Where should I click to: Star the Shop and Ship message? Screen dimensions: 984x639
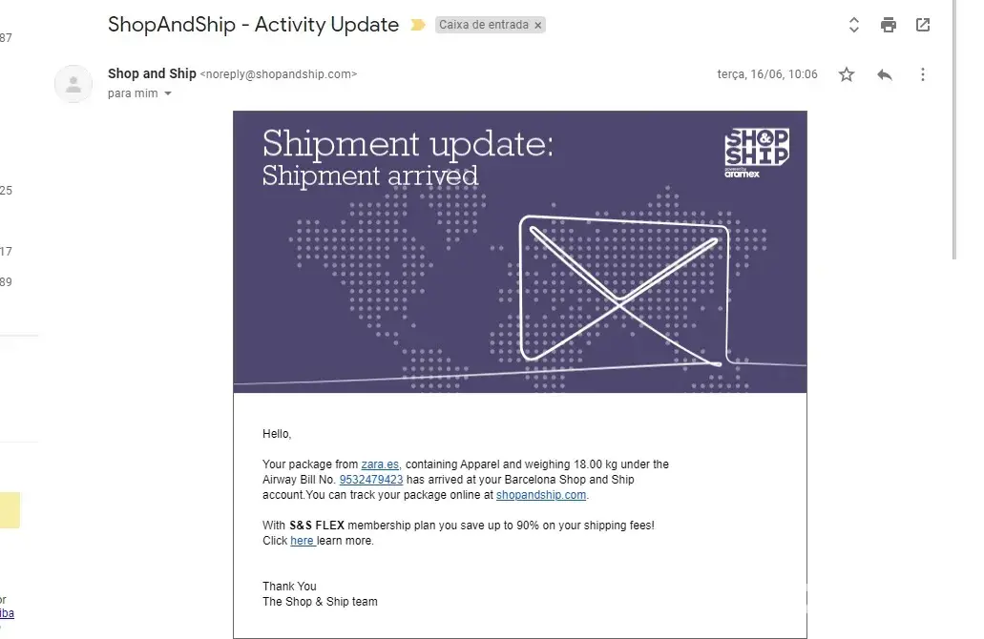click(847, 74)
